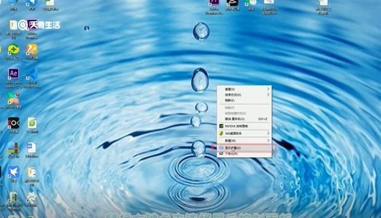
Task: Choose 粘贴(P) in the context menu
Action: 244,107
